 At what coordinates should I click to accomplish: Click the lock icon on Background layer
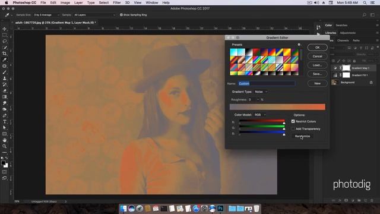click(371, 83)
